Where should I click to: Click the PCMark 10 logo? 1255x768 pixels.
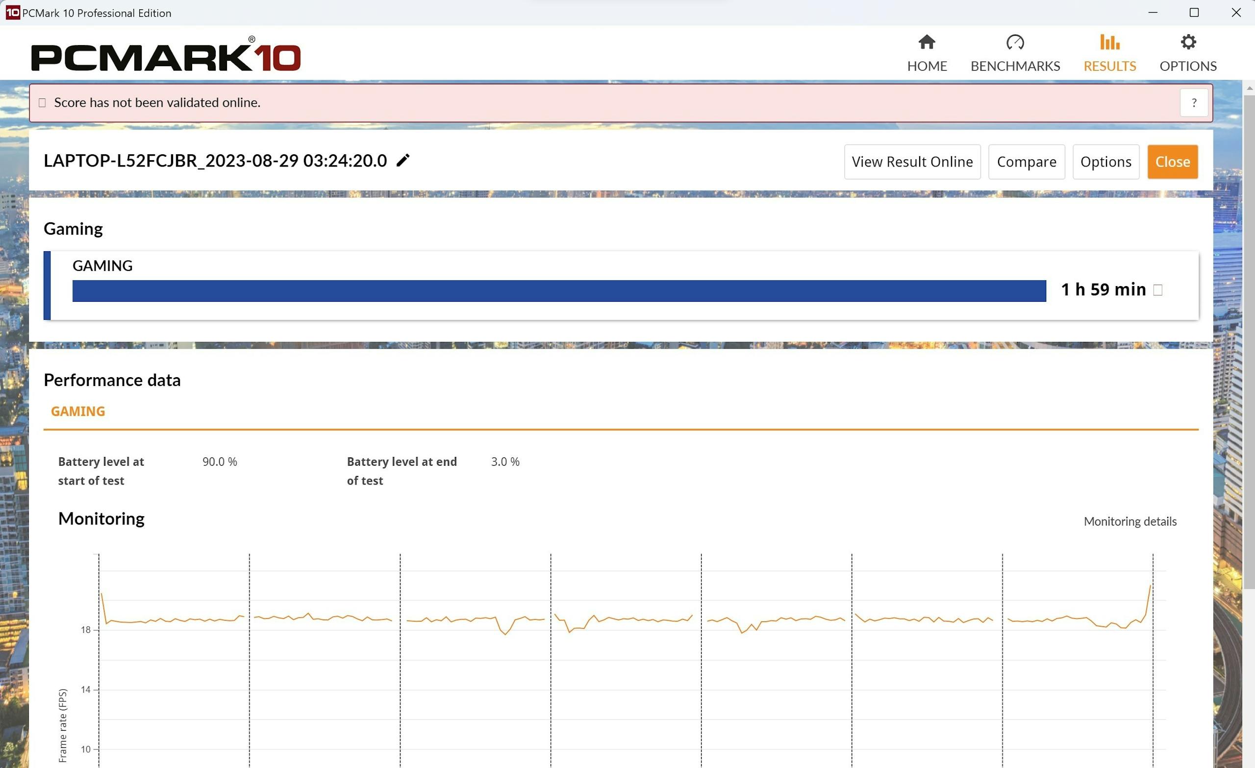pyautogui.click(x=166, y=54)
